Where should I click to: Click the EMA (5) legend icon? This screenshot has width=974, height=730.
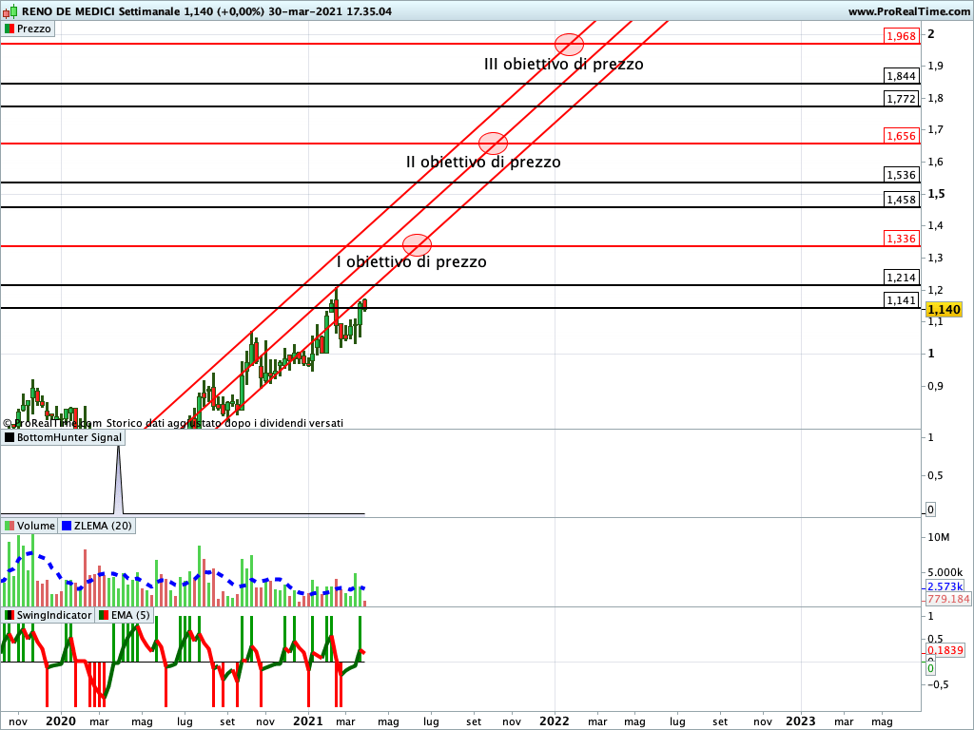104,615
